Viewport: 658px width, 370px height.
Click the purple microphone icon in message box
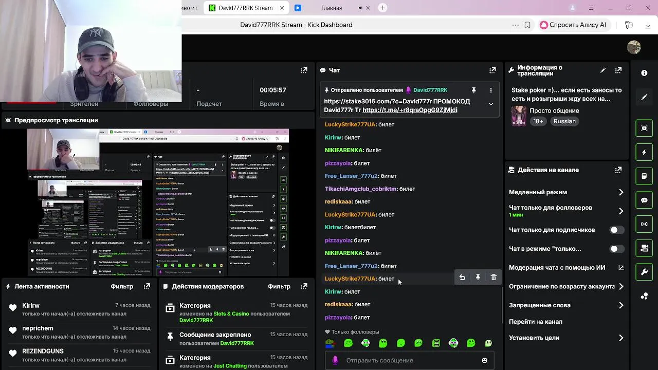coord(335,360)
